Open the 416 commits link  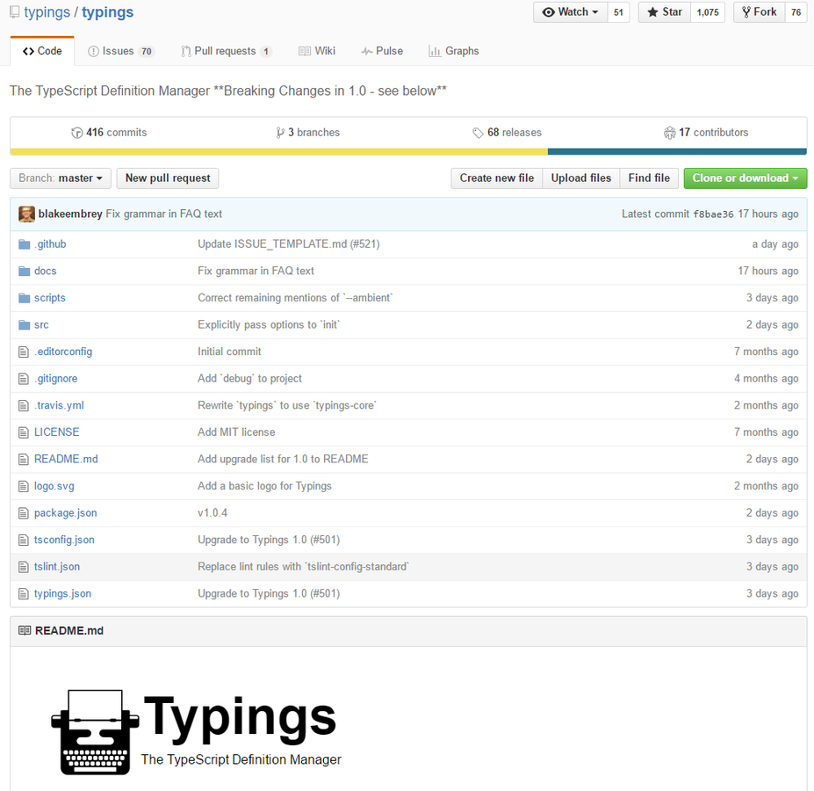pyautogui.click(x=109, y=133)
